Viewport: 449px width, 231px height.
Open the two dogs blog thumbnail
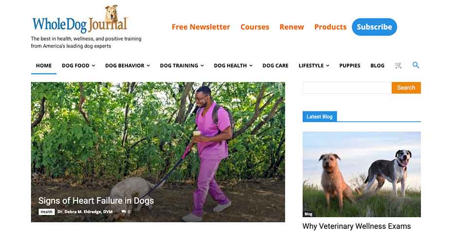click(361, 174)
